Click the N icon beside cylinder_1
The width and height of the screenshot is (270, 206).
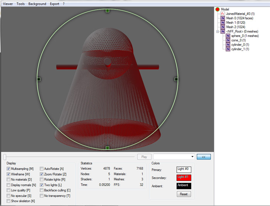(228, 49)
